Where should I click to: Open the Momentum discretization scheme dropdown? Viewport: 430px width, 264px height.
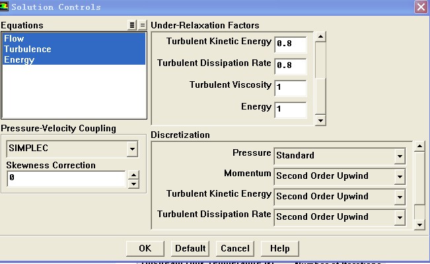pos(398,177)
